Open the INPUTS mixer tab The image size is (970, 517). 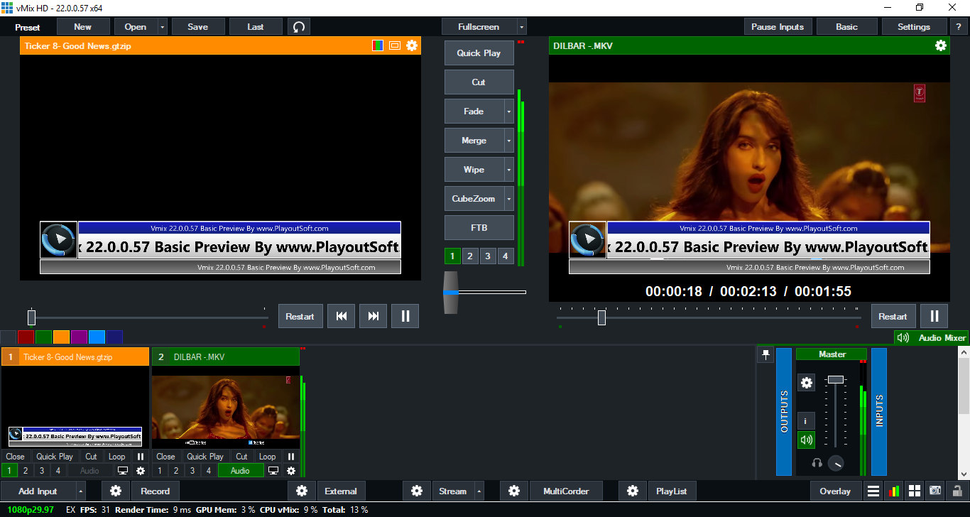coord(879,411)
